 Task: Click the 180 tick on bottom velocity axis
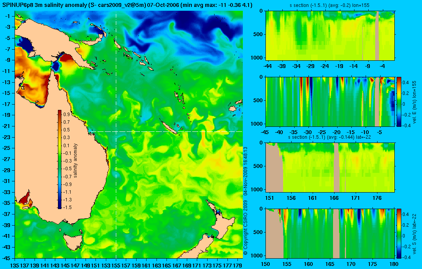(394, 264)
